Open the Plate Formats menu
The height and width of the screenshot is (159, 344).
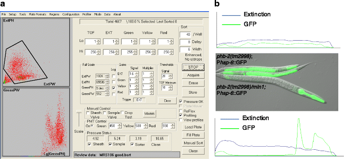[x=38, y=15]
